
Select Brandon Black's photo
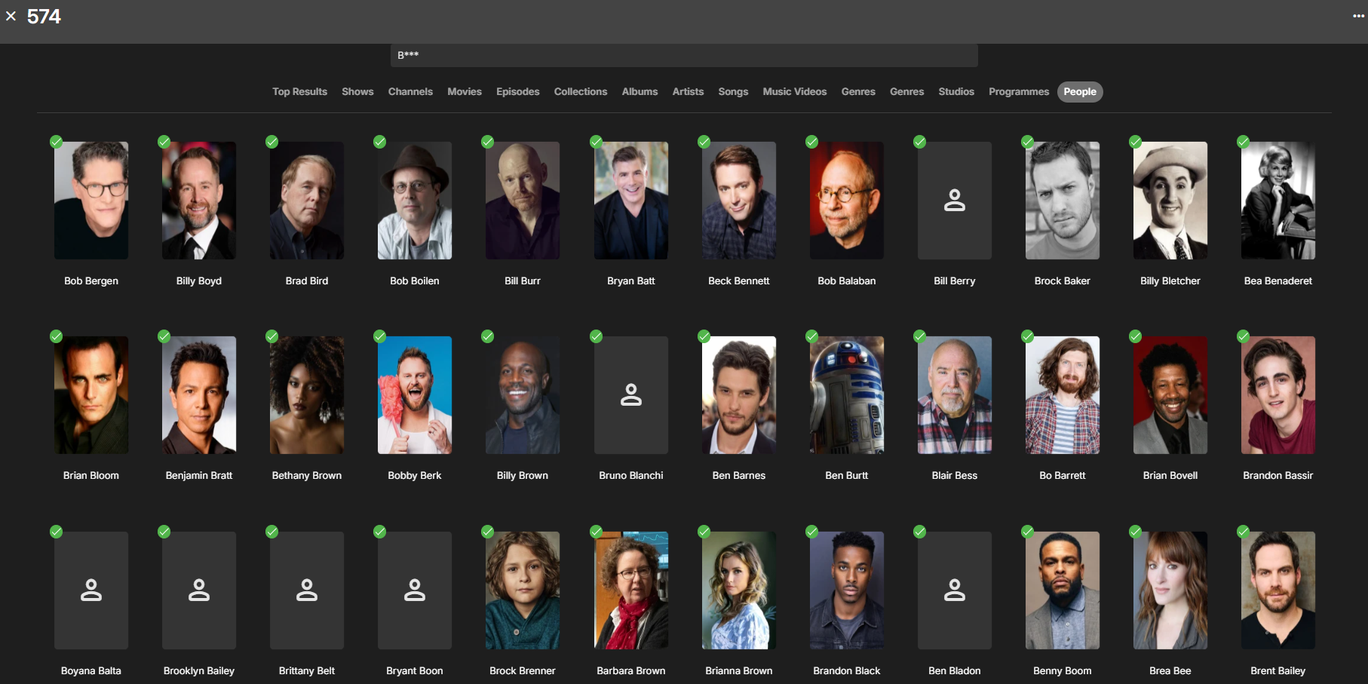tap(847, 590)
